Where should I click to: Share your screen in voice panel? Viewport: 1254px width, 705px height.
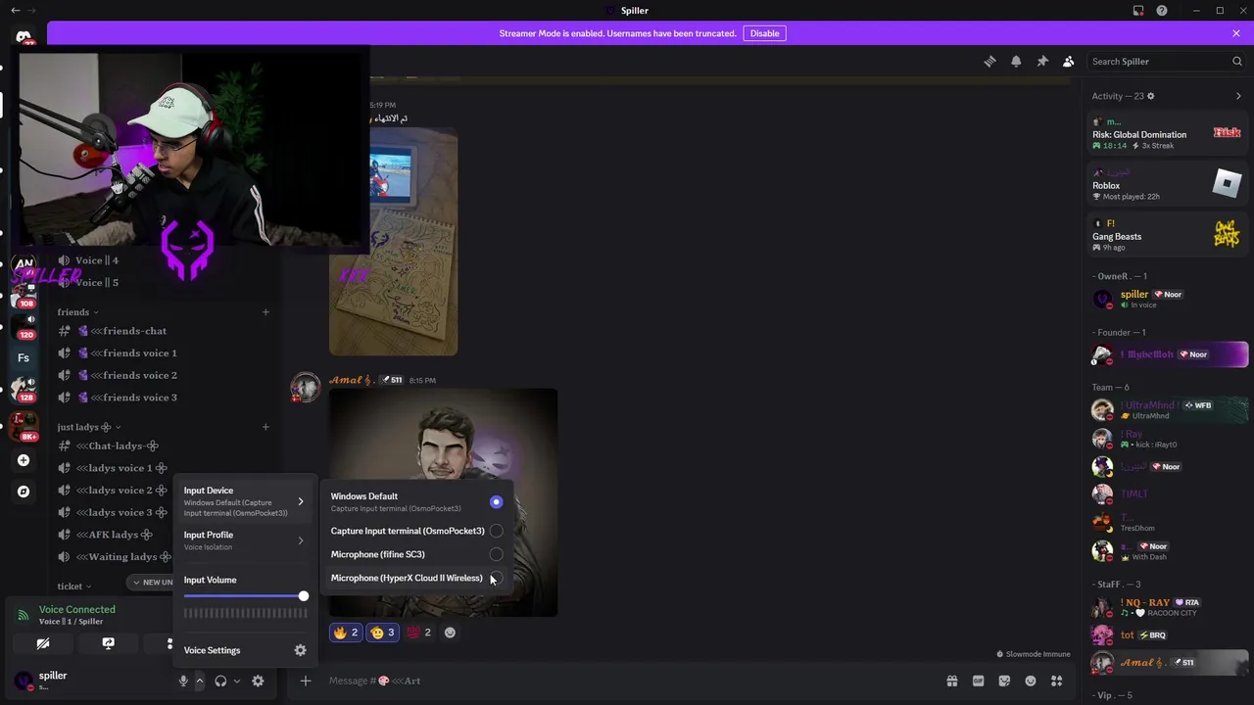tap(108, 643)
